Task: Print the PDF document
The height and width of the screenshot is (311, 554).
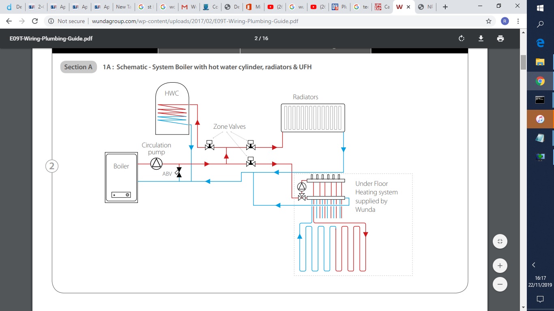Action: pos(500,38)
